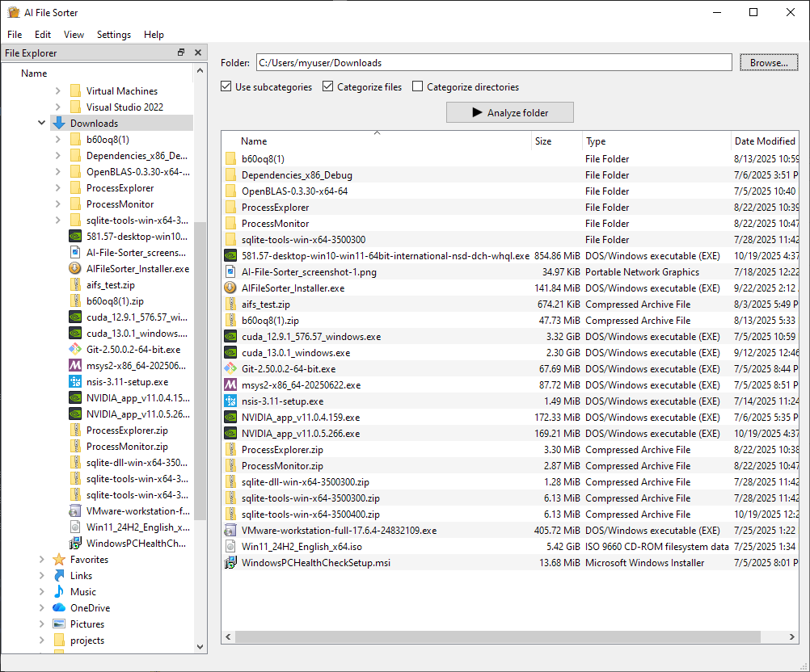The width and height of the screenshot is (810, 672).
Task: Select the Git-2.50.0.2-64-bit.exe icon in sidebar
Action: pyautogui.click(x=74, y=349)
